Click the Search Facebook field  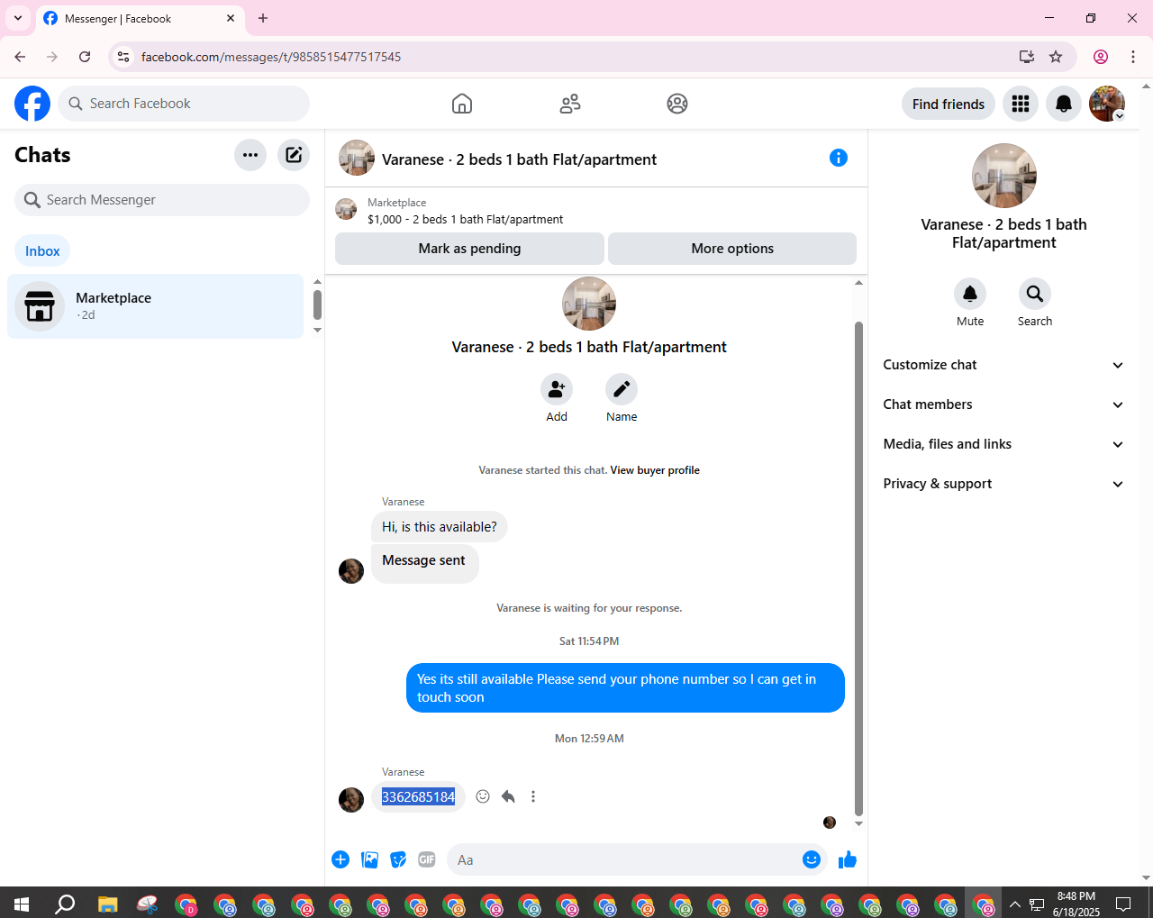[x=184, y=104]
